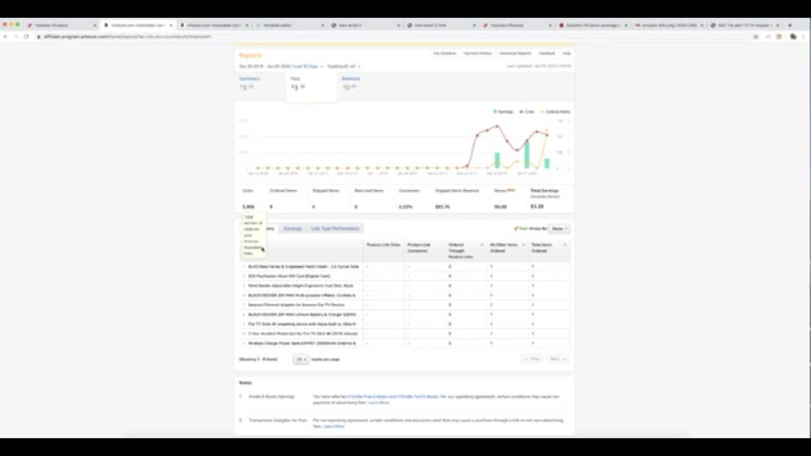The width and height of the screenshot is (811, 456).
Task: Toggle the Clicks legend item in chart
Action: (x=527, y=111)
